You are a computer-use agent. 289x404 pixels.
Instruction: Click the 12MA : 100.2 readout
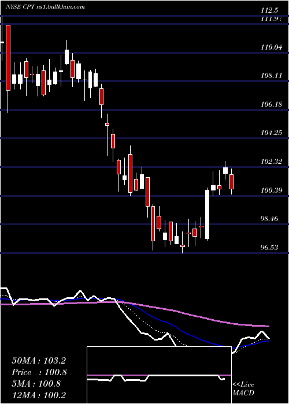coord(39,395)
